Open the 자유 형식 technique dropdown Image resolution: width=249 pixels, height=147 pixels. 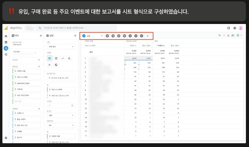click(x=61, y=47)
